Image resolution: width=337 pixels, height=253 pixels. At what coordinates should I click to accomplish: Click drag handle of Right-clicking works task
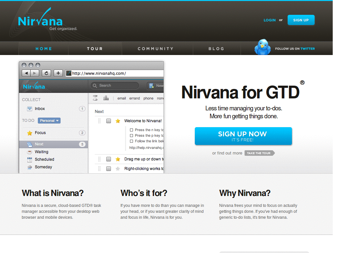coord(99,169)
